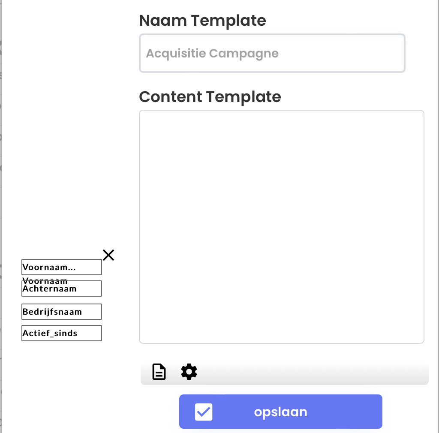The width and height of the screenshot is (439, 433).
Task: Click the gray border of the Naam Template box
Action: point(272,35)
